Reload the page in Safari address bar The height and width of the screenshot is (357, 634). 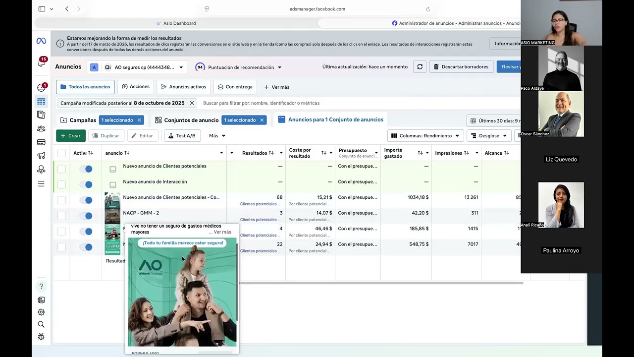(x=428, y=9)
